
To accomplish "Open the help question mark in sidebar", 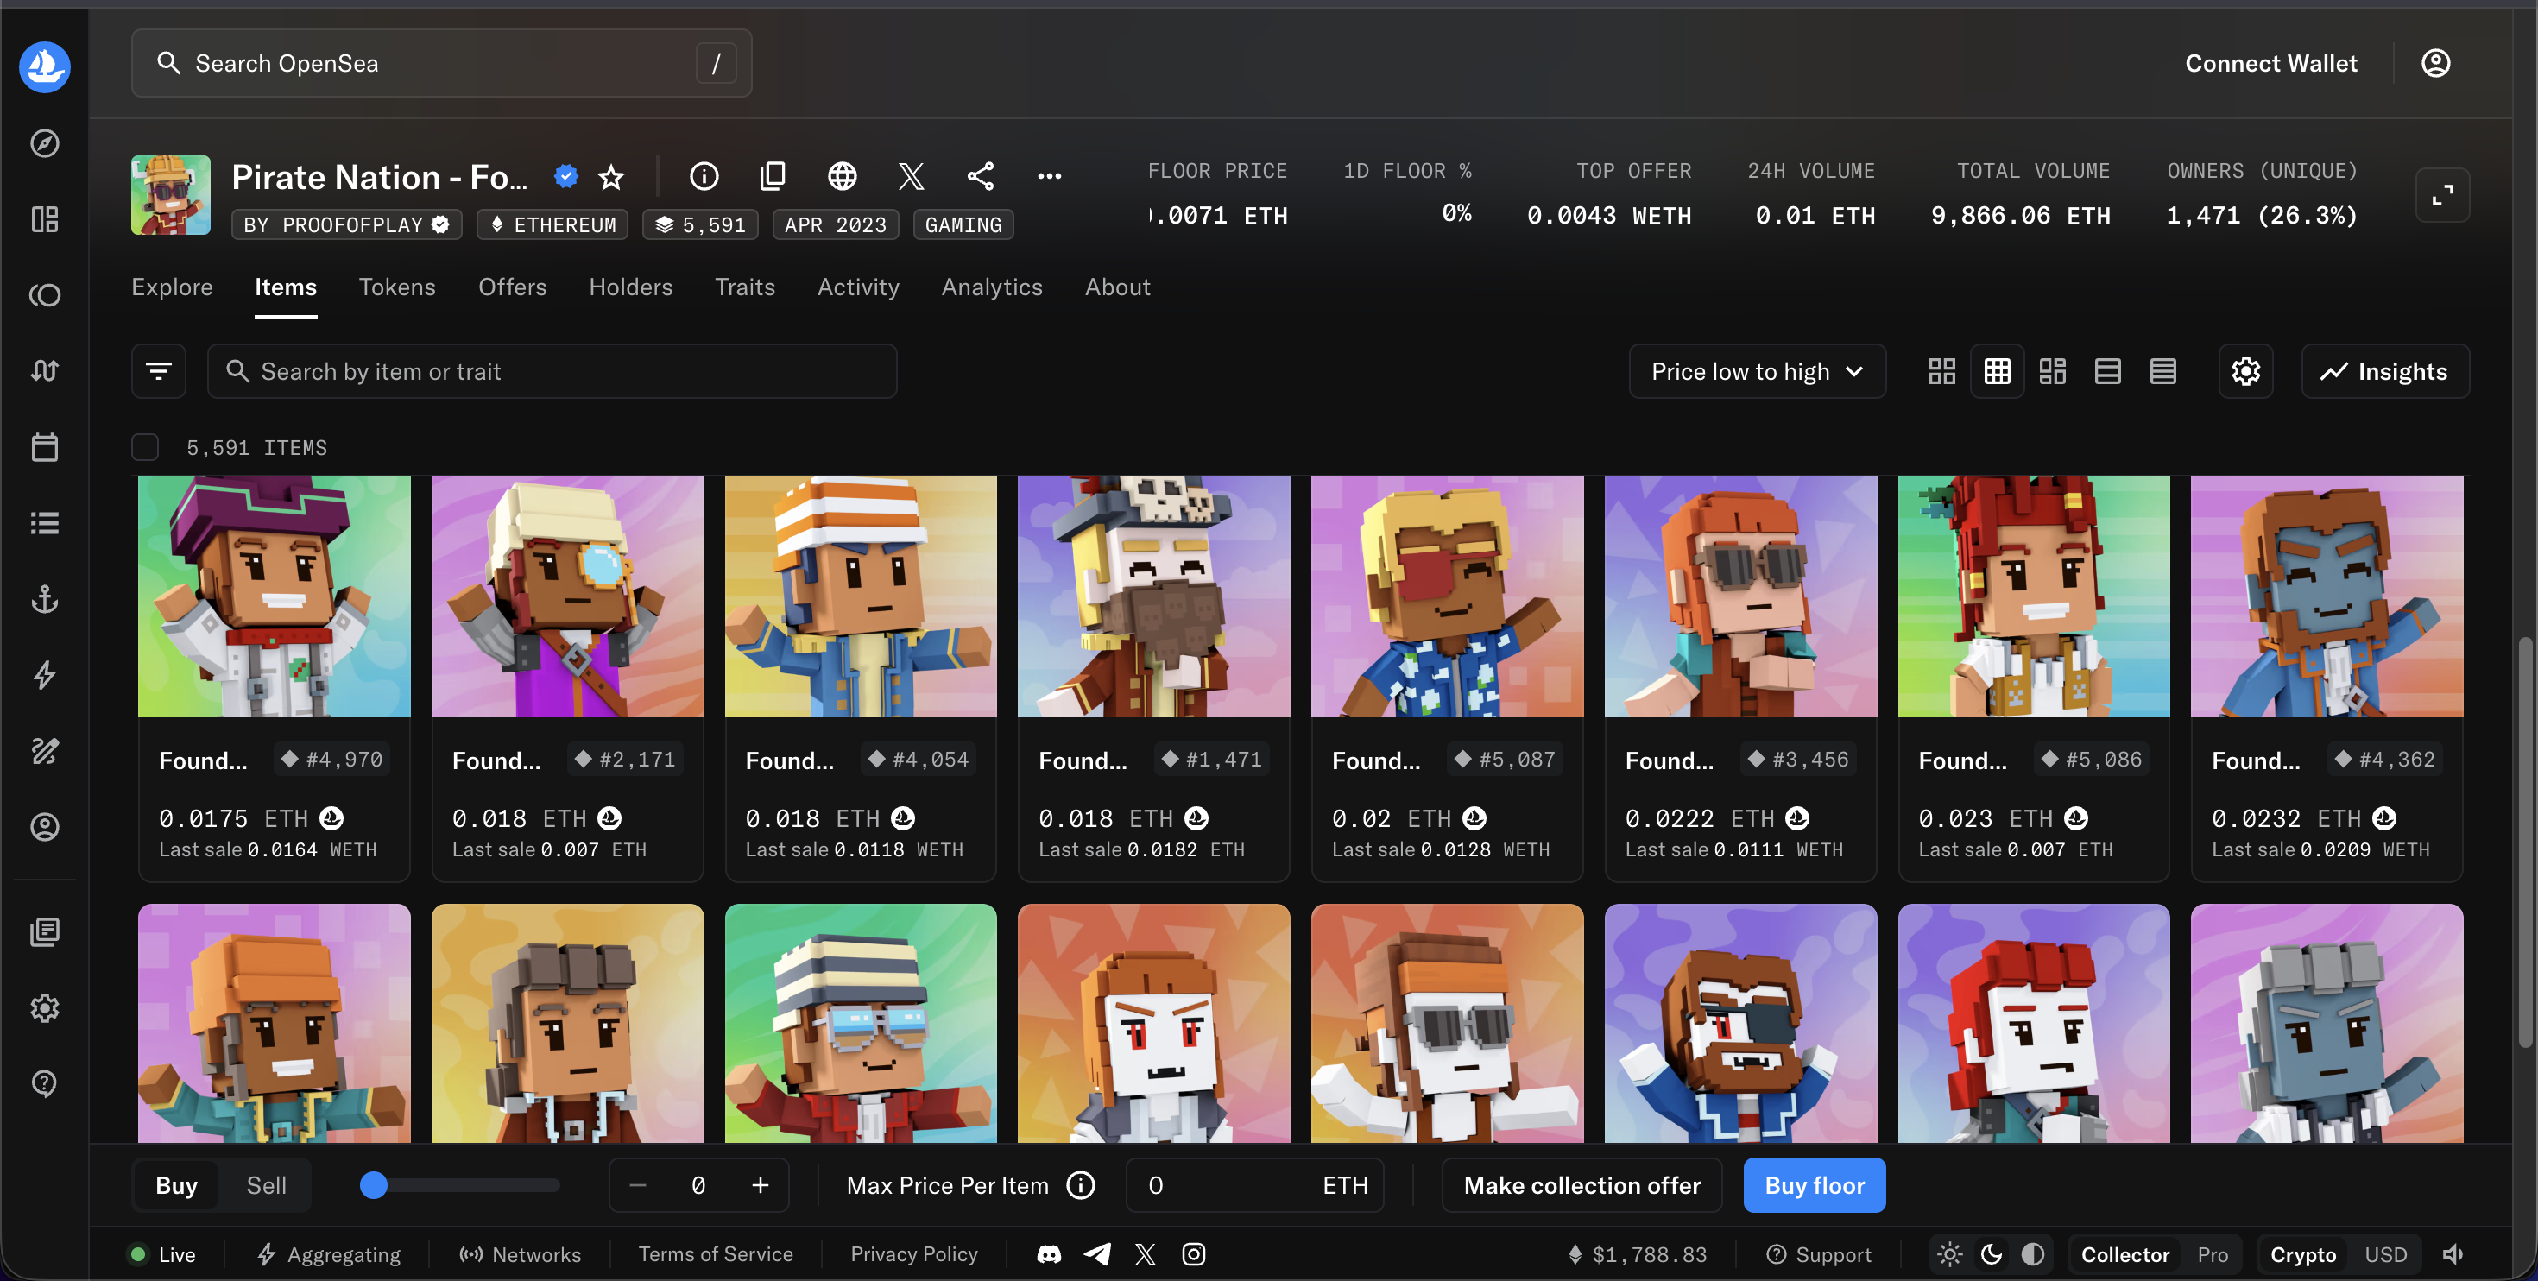I will [44, 1083].
